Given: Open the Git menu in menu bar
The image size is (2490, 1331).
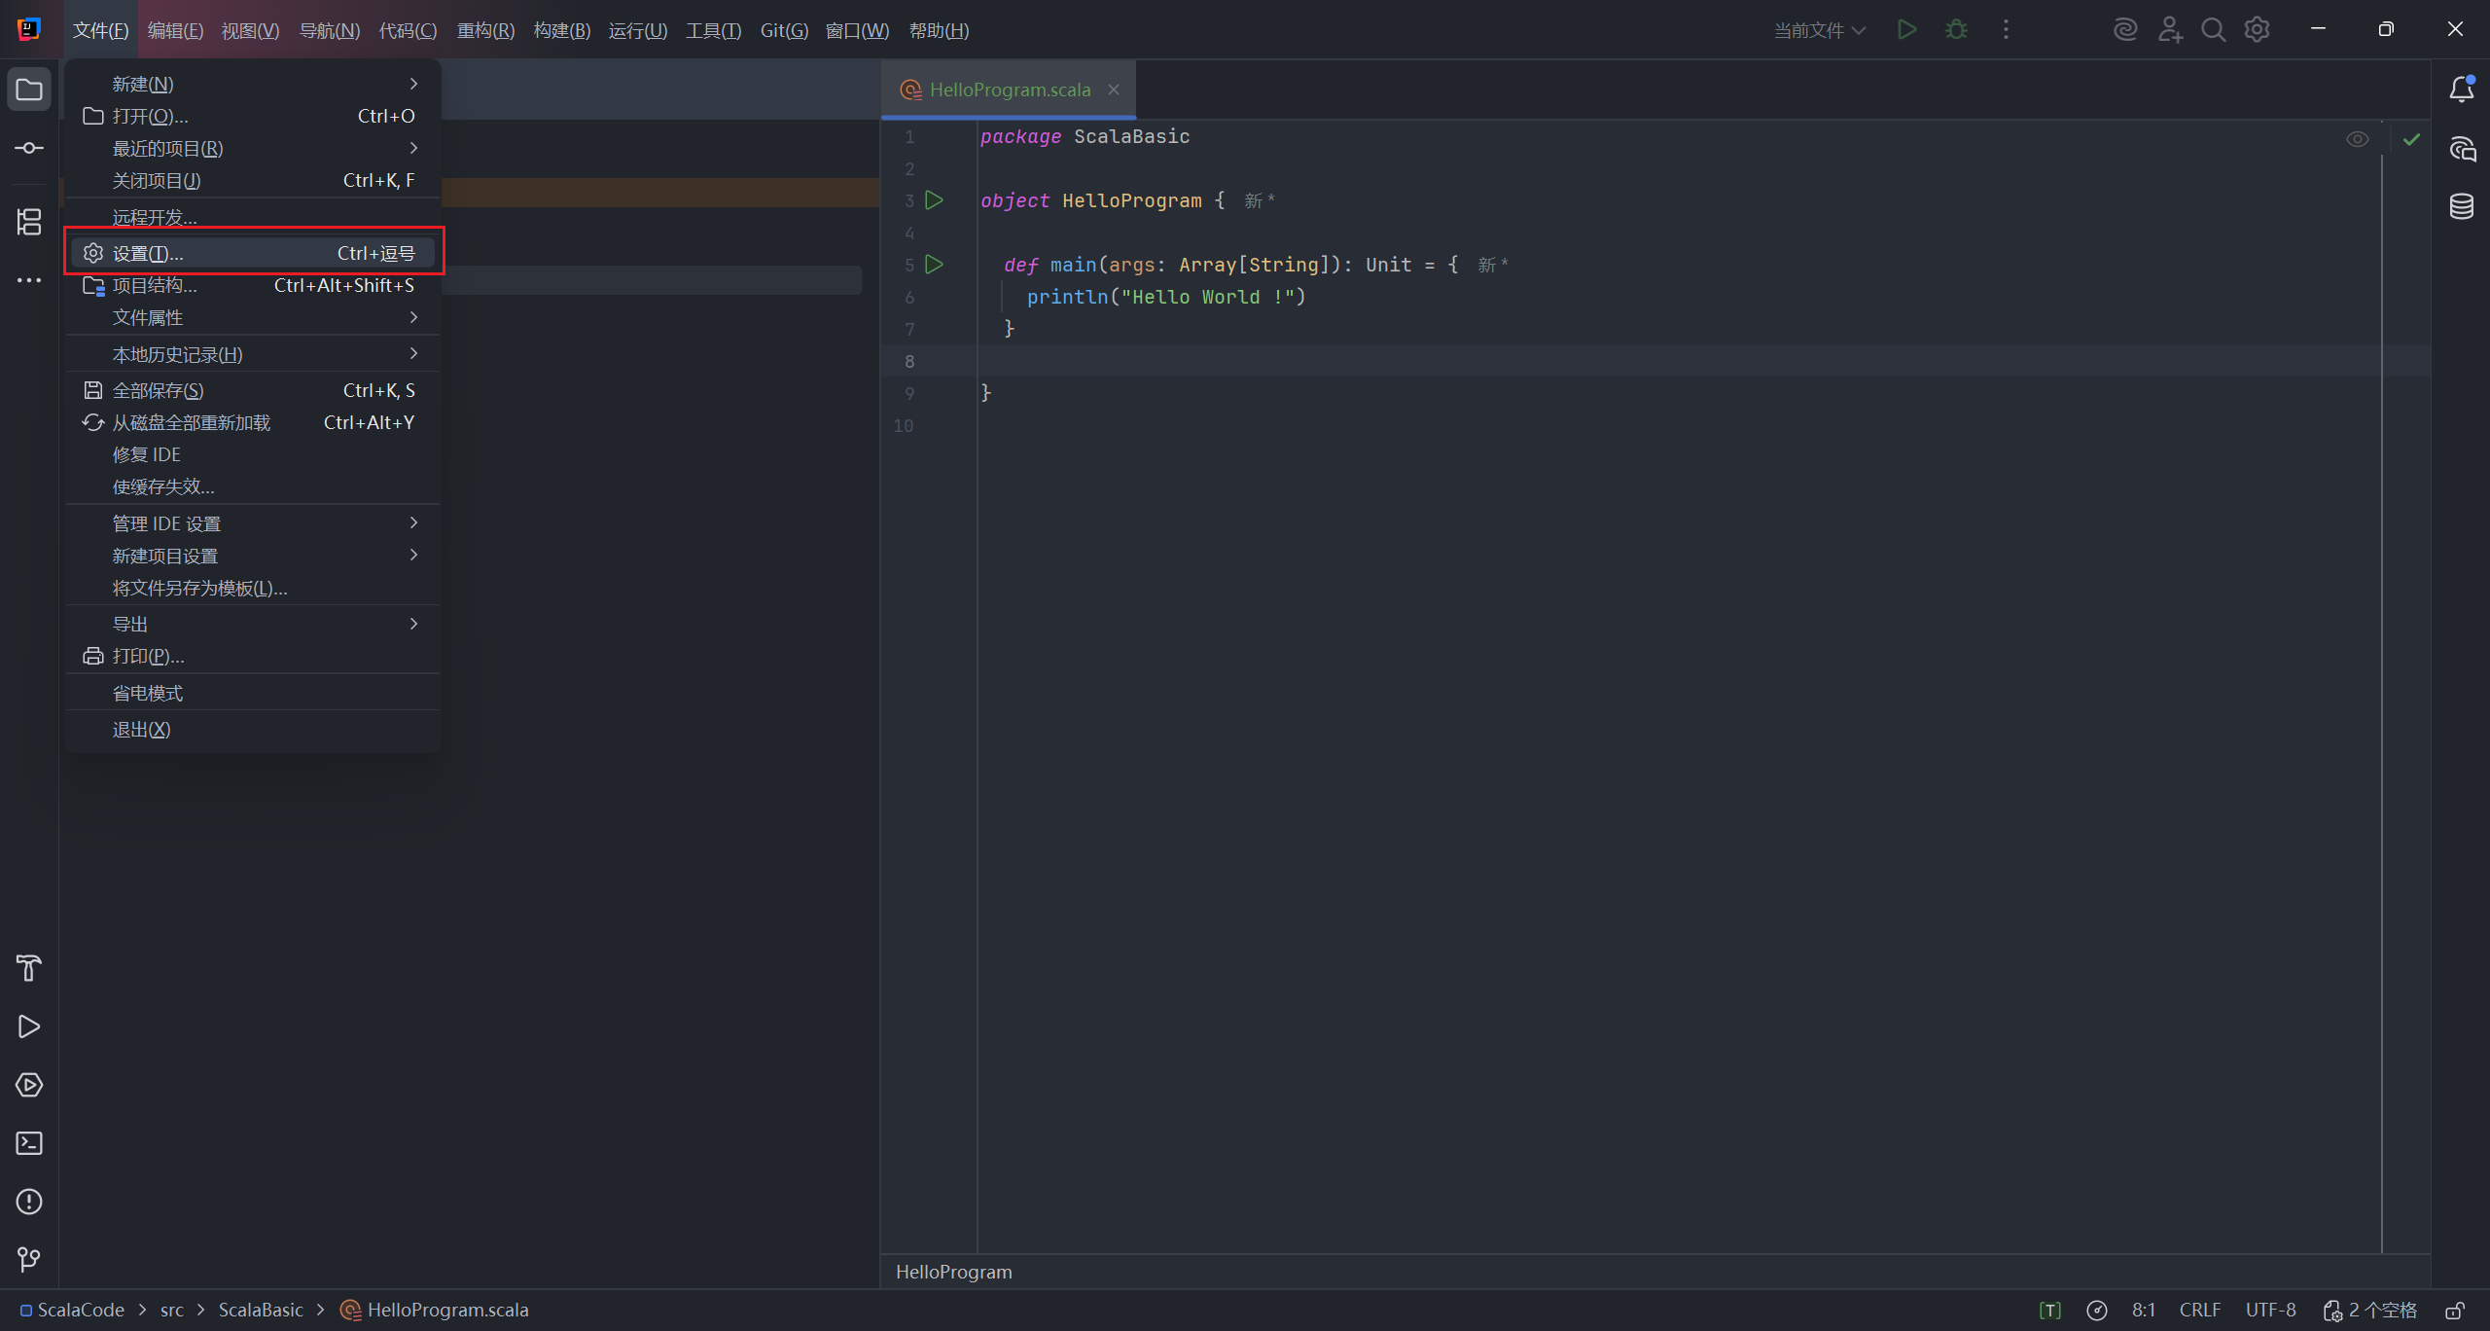Looking at the screenshot, I should point(783,30).
